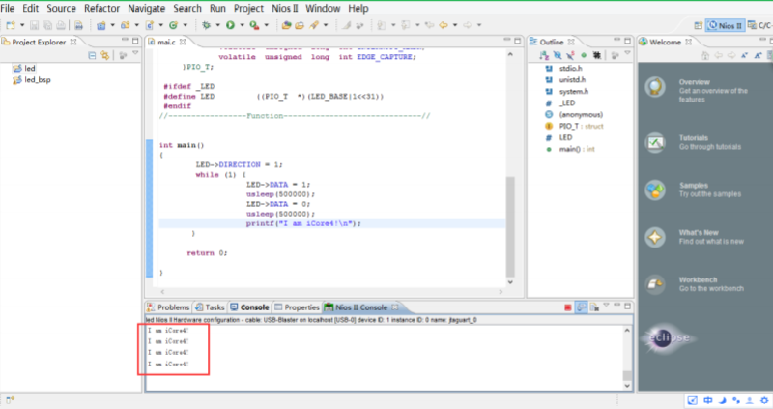The height and width of the screenshot is (409, 773).
Task: Click the New file toolbar icon
Action: pos(9,25)
